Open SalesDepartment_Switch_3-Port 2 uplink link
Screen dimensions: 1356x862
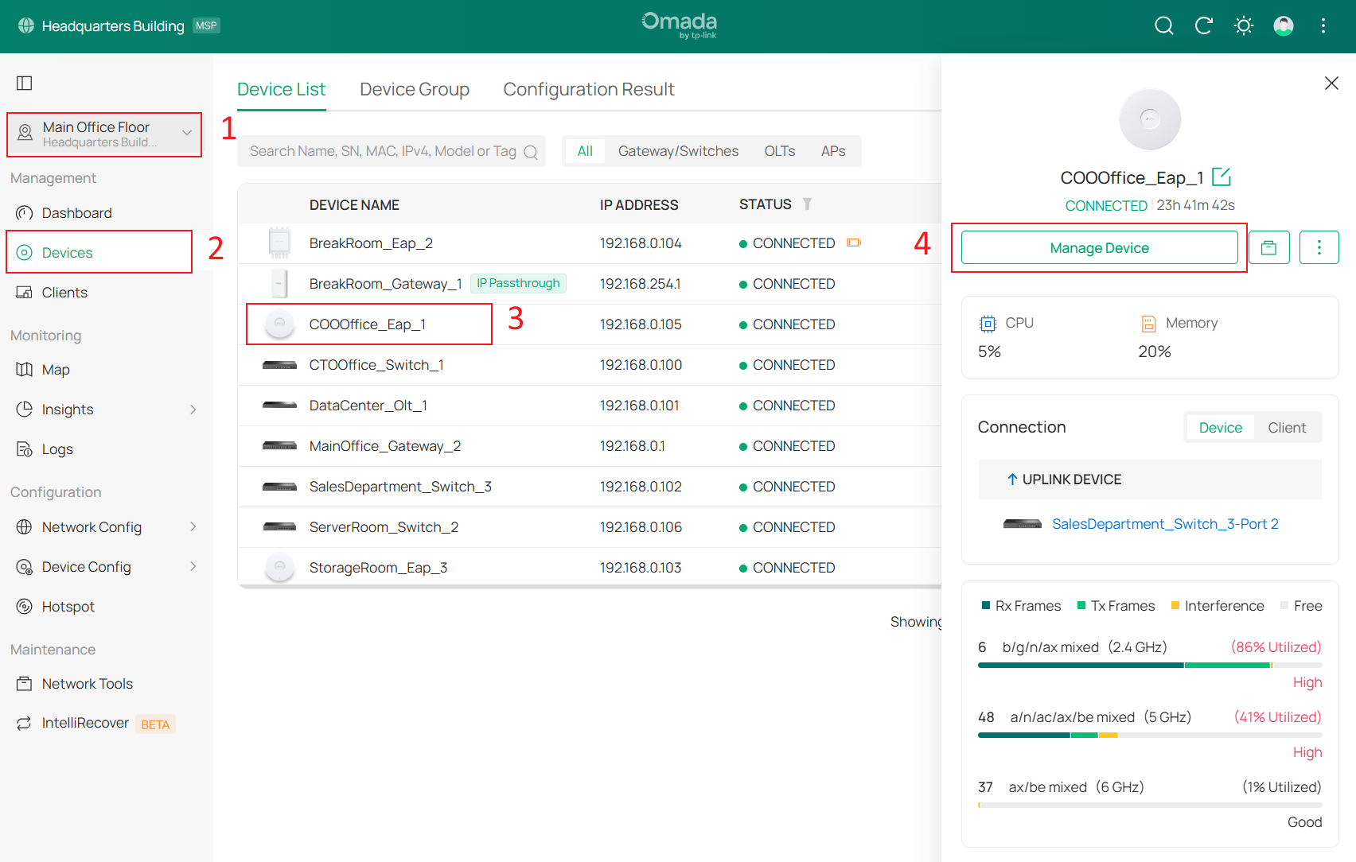[1164, 524]
